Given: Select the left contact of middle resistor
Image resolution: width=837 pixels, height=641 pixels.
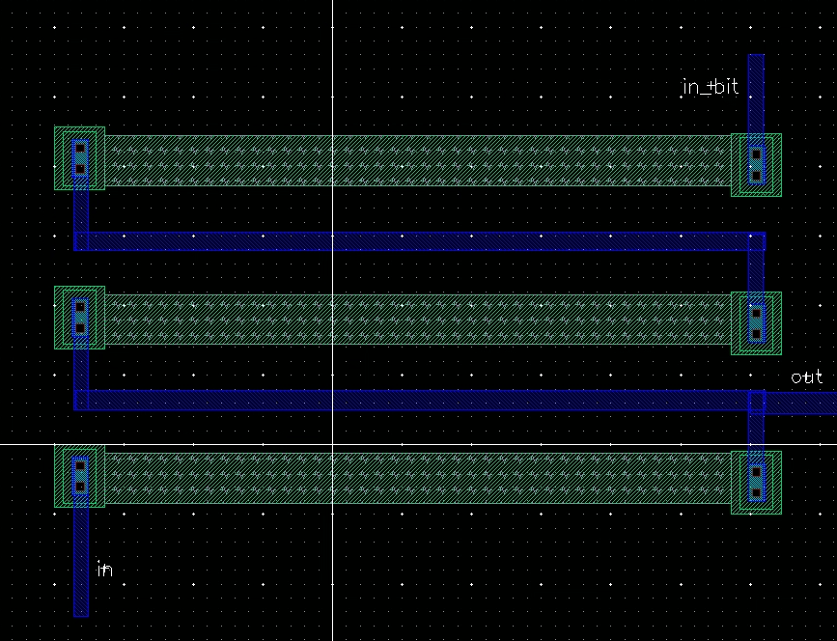Looking at the screenshot, I should 79,318.
